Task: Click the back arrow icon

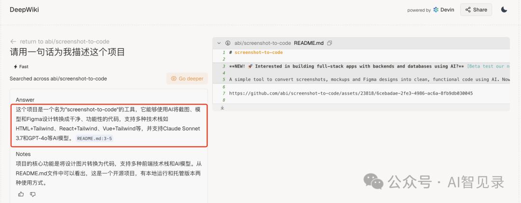Action: pyautogui.click(x=14, y=41)
